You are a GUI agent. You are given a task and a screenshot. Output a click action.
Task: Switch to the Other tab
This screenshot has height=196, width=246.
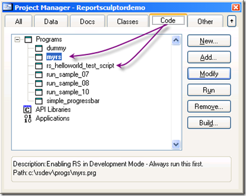(205, 21)
